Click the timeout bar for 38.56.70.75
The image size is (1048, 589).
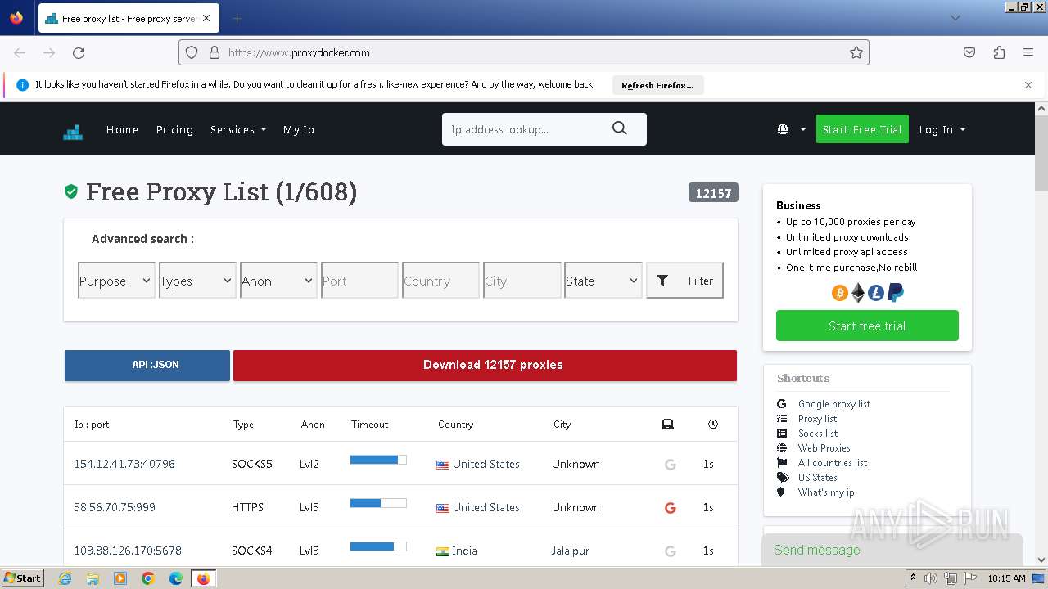click(378, 503)
